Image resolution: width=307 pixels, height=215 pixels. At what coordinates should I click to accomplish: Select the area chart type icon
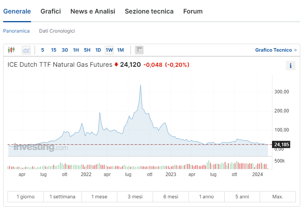point(26,50)
